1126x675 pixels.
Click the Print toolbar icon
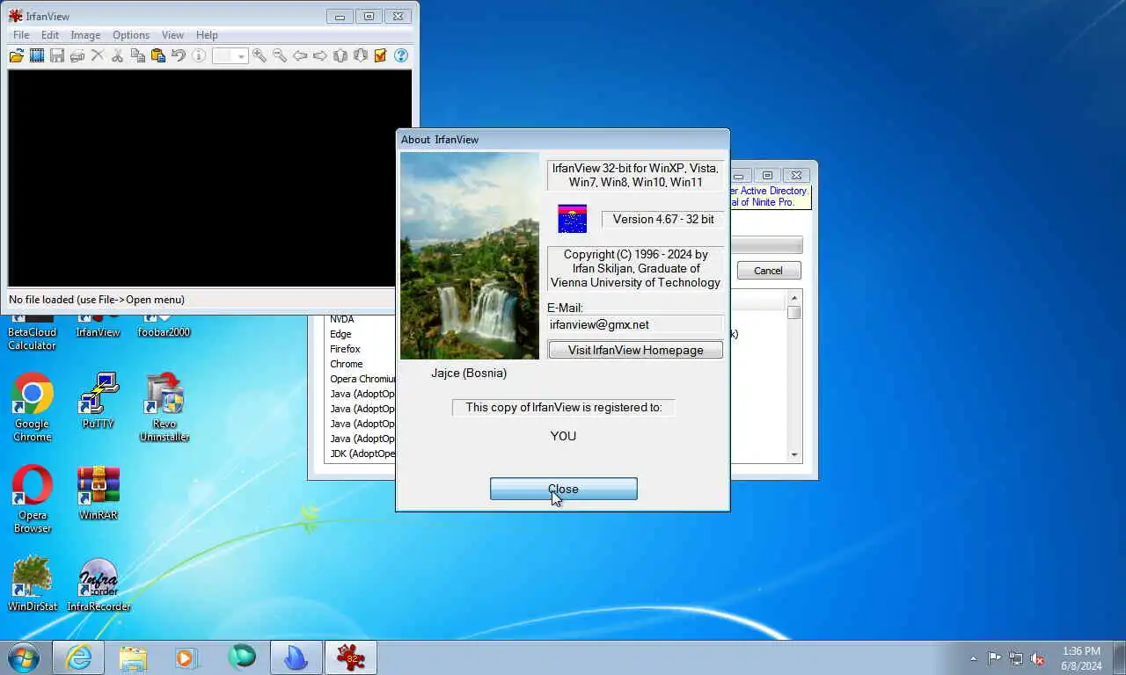[77, 55]
